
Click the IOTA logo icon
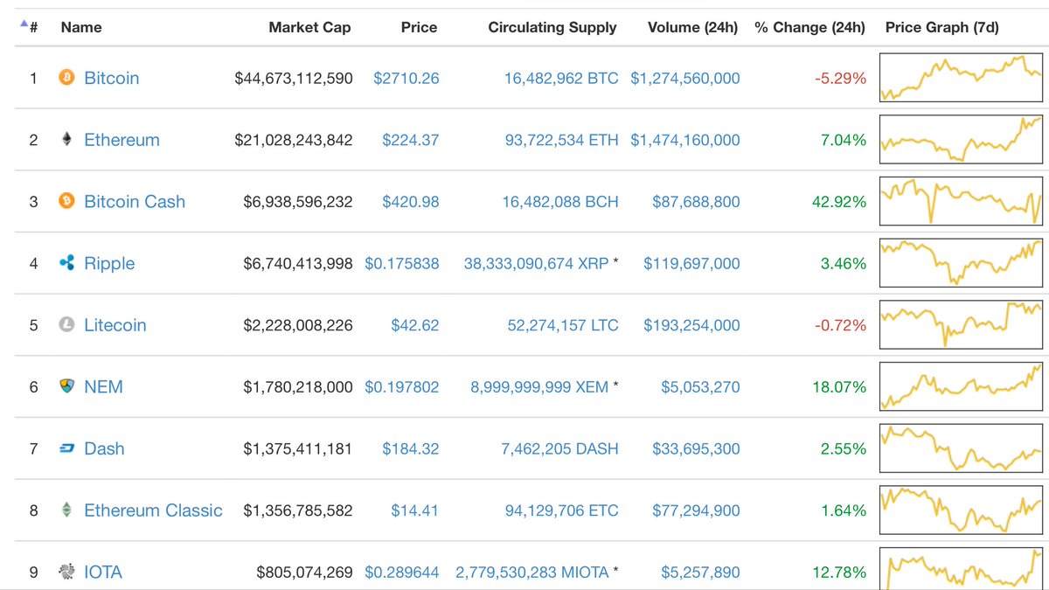(66, 572)
